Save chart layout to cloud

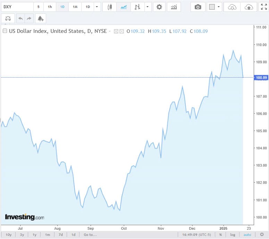tap(249, 7)
